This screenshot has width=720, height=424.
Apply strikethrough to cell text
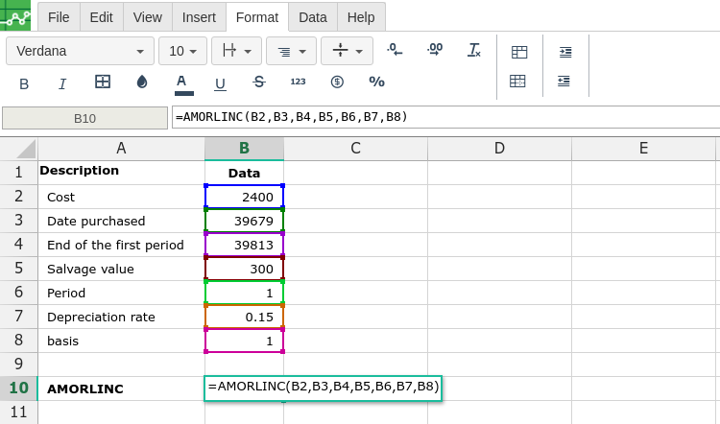[258, 82]
